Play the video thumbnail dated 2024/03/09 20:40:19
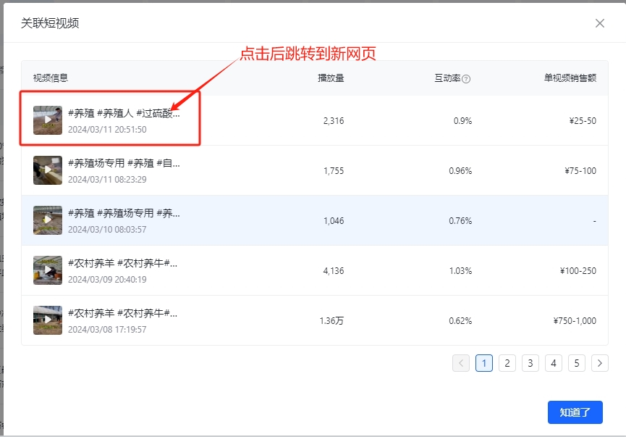626x437 pixels. click(48, 270)
